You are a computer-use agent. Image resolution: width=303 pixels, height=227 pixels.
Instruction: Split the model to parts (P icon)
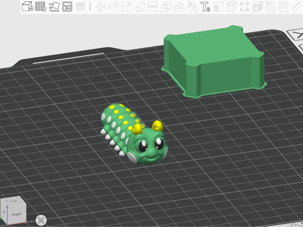pos(283,7)
